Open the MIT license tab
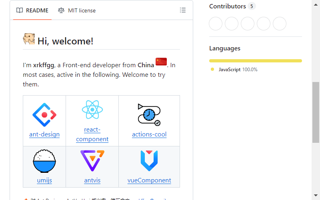The height and width of the screenshot is (200, 320). [x=77, y=10]
